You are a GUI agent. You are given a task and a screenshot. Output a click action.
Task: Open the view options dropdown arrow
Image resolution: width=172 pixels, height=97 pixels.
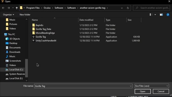[155, 15]
